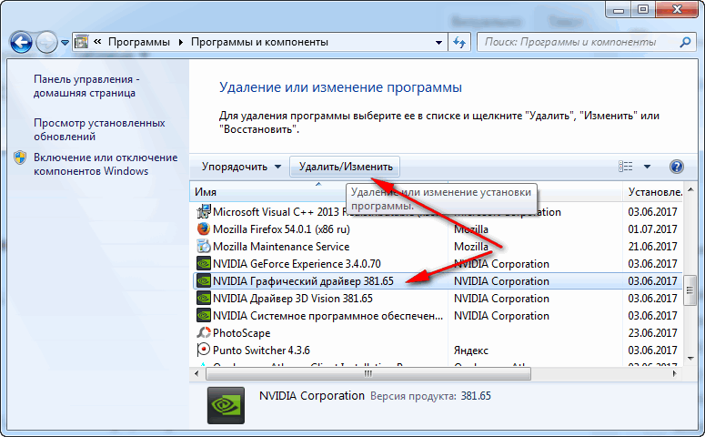Click the greyed Forward arrow button

tap(46, 43)
